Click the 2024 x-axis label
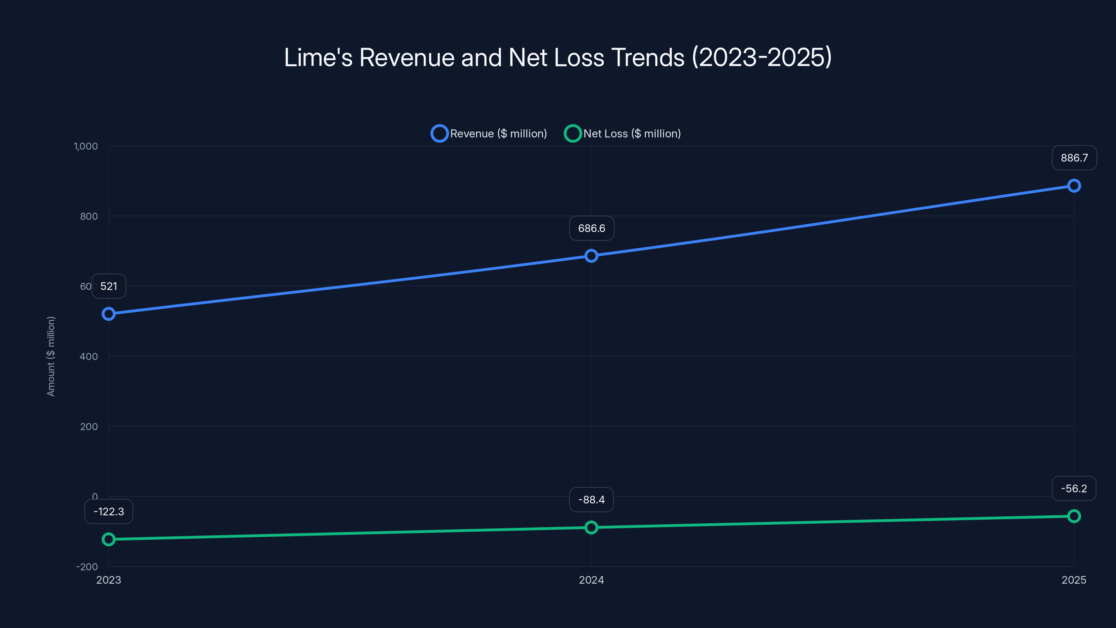Image resolution: width=1116 pixels, height=628 pixels. 591,580
